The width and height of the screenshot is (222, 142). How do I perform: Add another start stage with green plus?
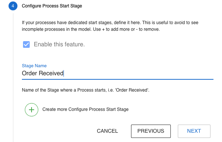[x=32, y=110]
